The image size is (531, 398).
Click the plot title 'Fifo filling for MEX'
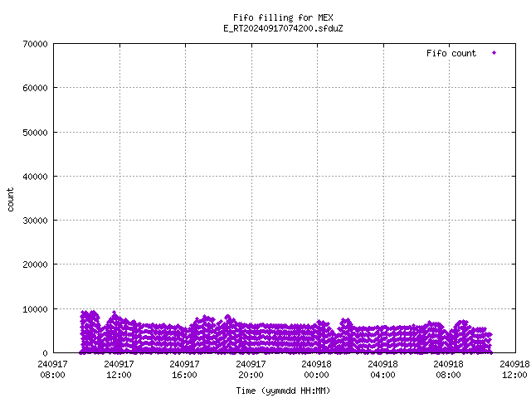[x=283, y=17]
